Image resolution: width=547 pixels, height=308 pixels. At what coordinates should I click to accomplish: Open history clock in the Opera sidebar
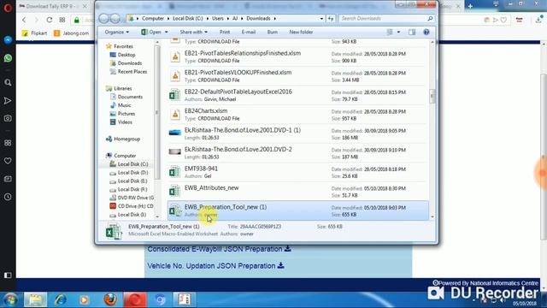[8, 197]
